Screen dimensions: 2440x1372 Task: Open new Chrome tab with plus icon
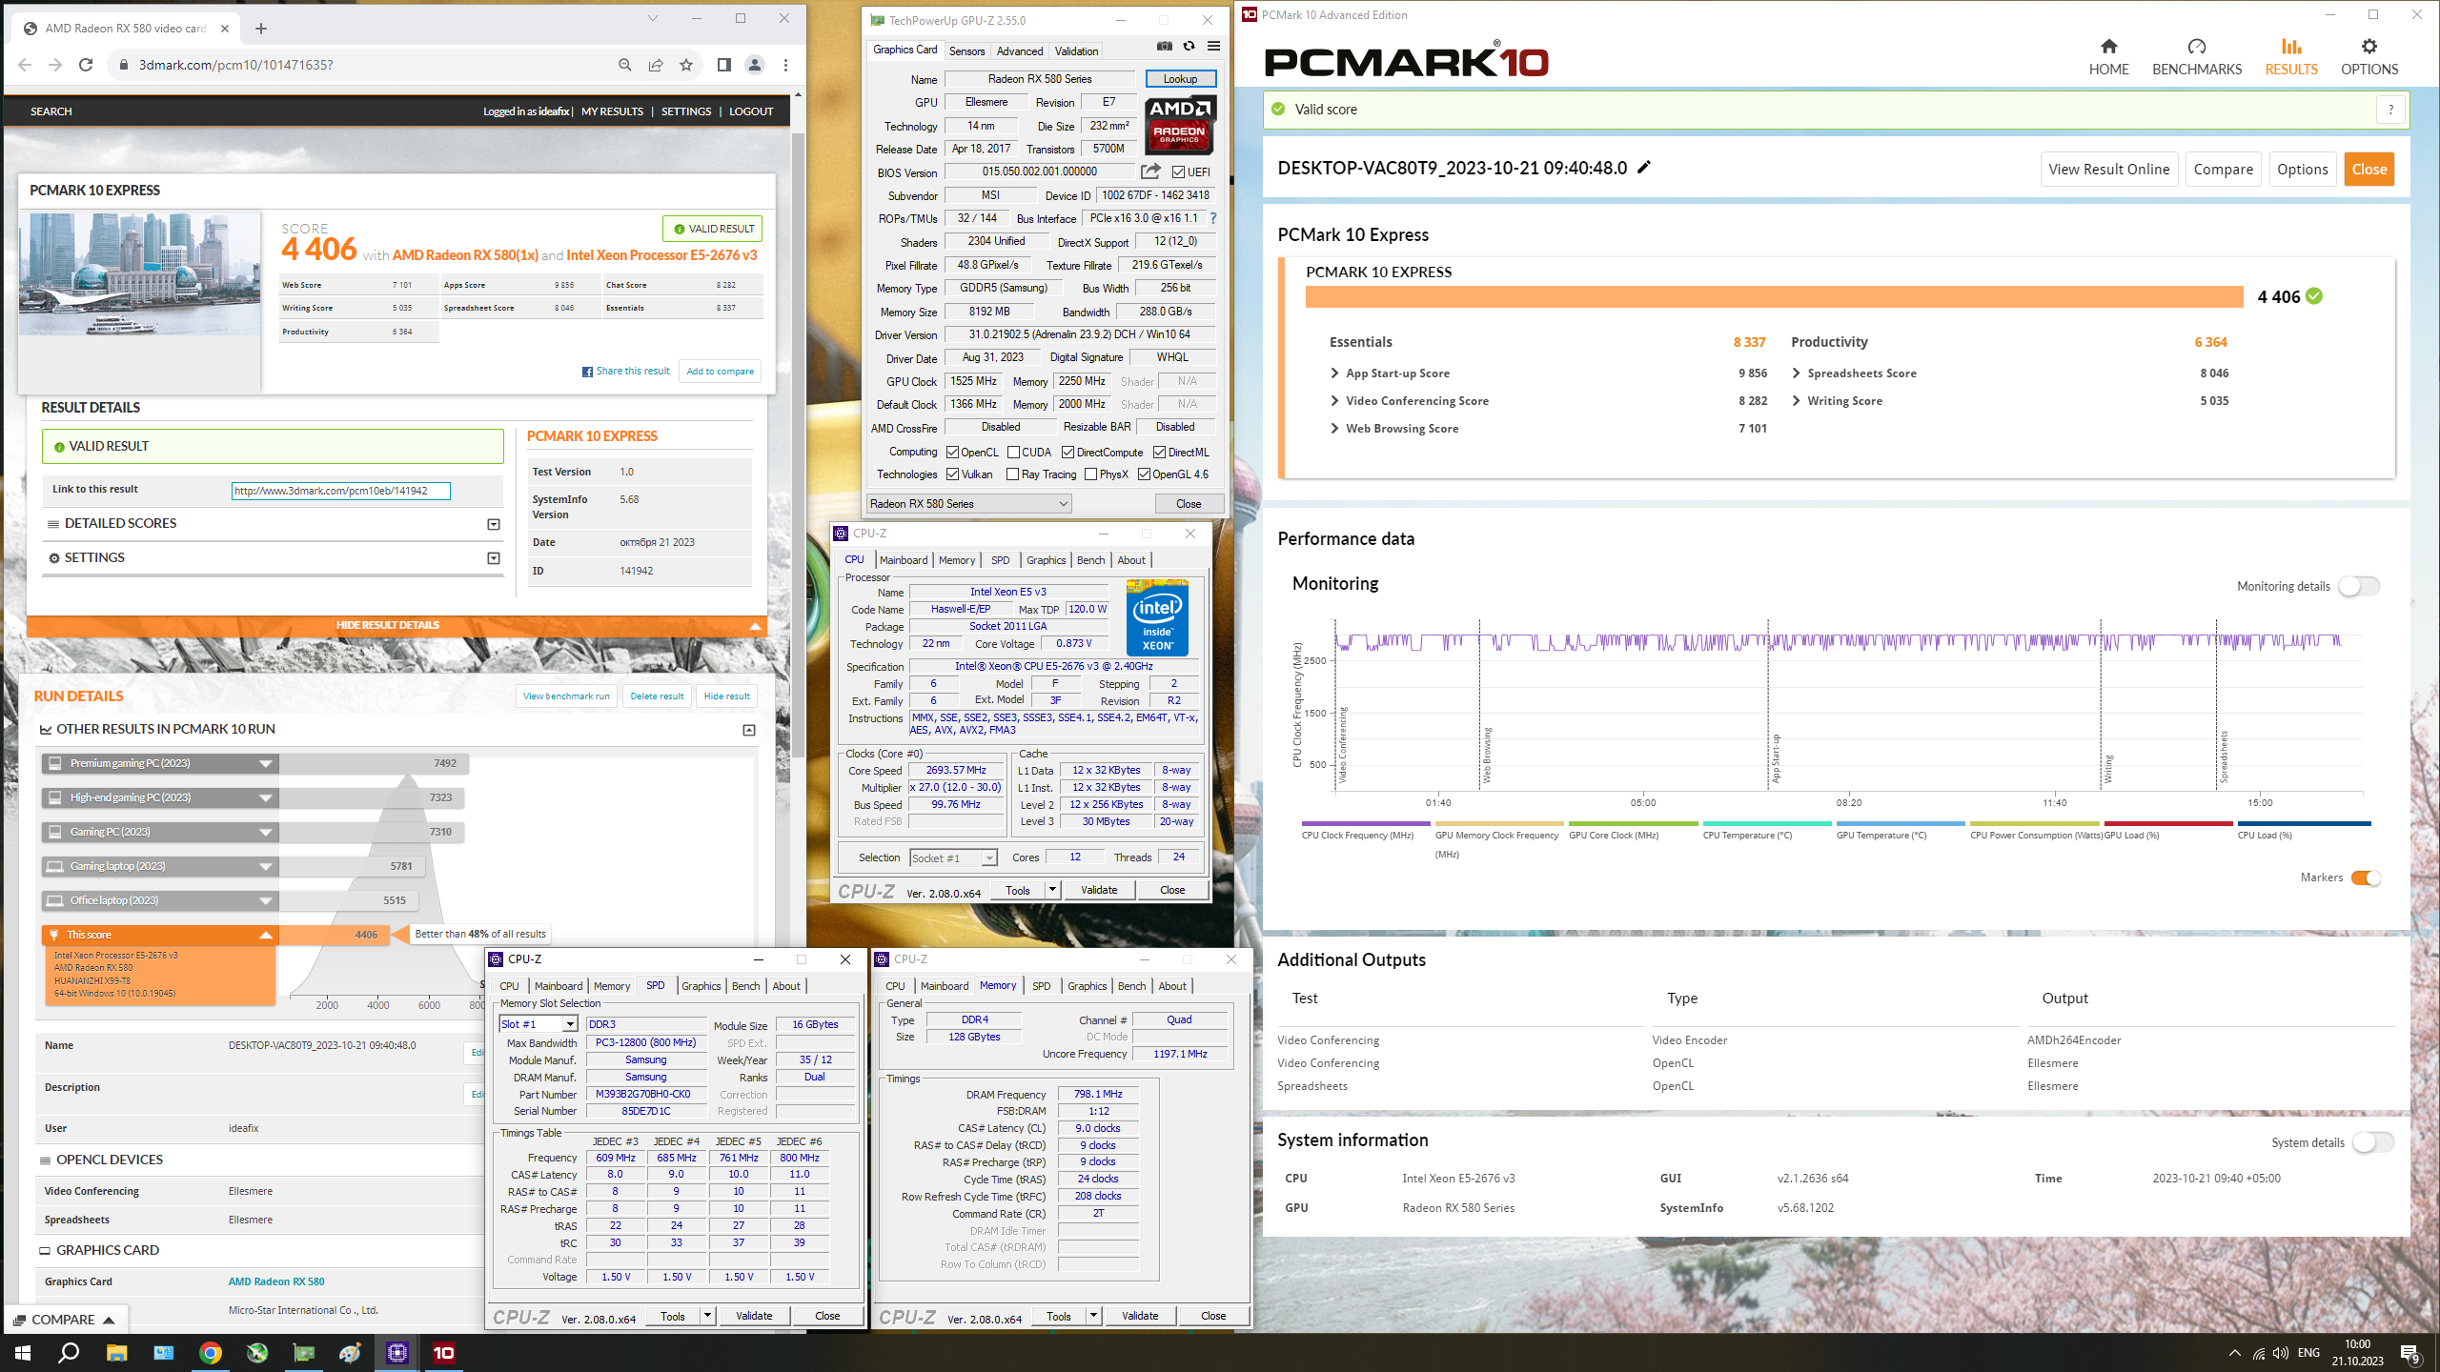(261, 29)
